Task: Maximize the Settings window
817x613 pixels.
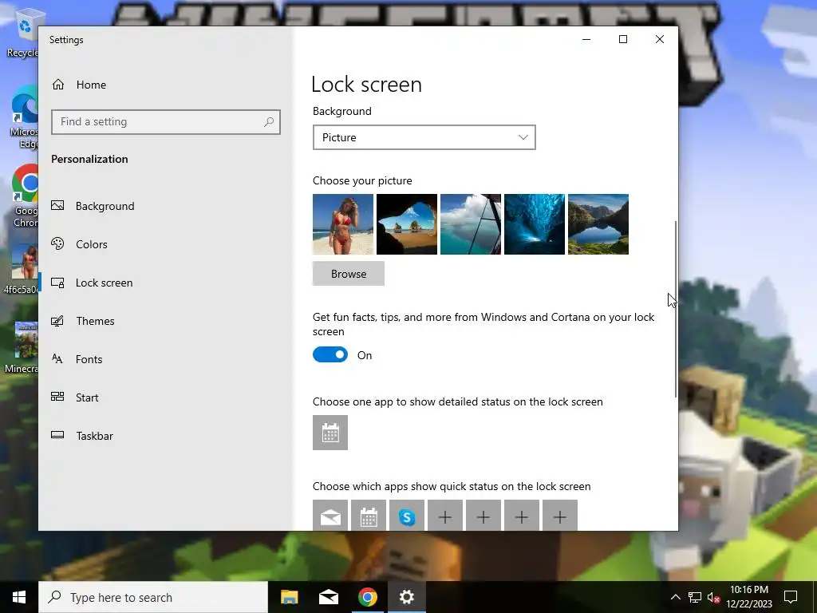Action: click(x=623, y=40)
